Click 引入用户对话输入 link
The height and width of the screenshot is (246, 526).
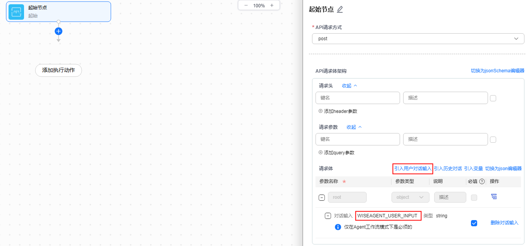click(x=412, y=169)
